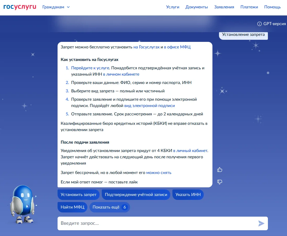The image size is (287, 236).
Task: Click the Госуслуги logo
Action: 20,7
